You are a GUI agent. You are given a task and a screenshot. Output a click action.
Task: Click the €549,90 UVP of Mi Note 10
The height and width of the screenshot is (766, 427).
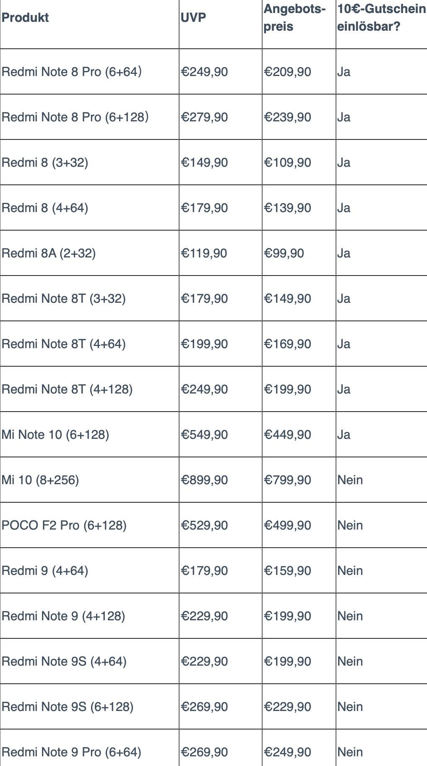tap(204, 435)
